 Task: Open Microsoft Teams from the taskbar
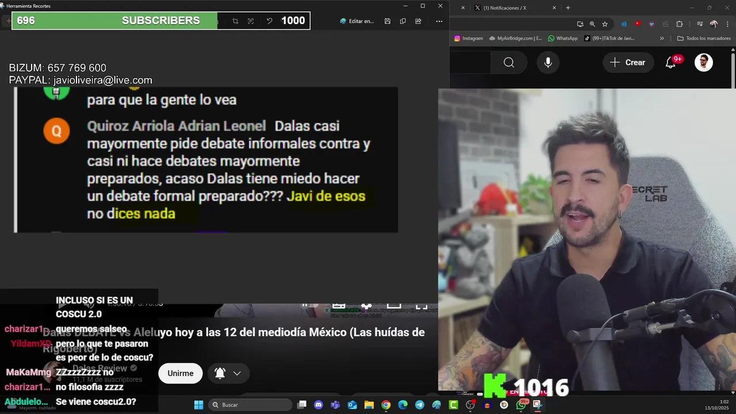pos(335,405)
